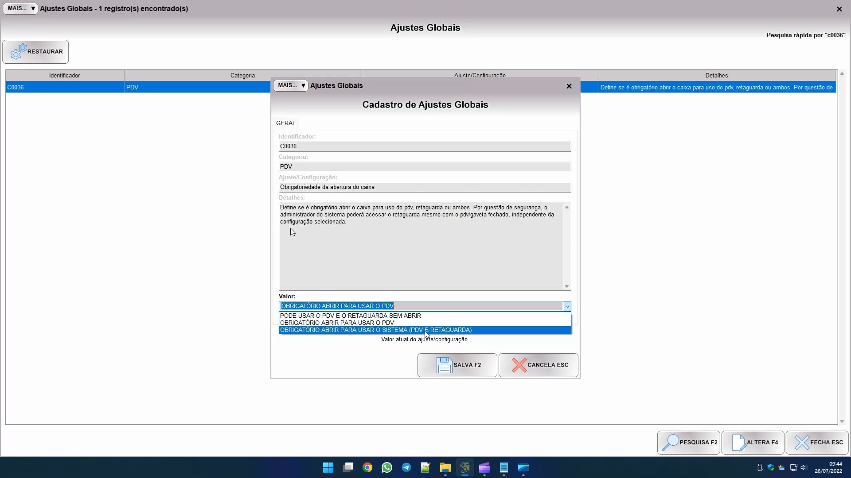
Task: Click the ALTERA F4 document button
Action: 753,442
